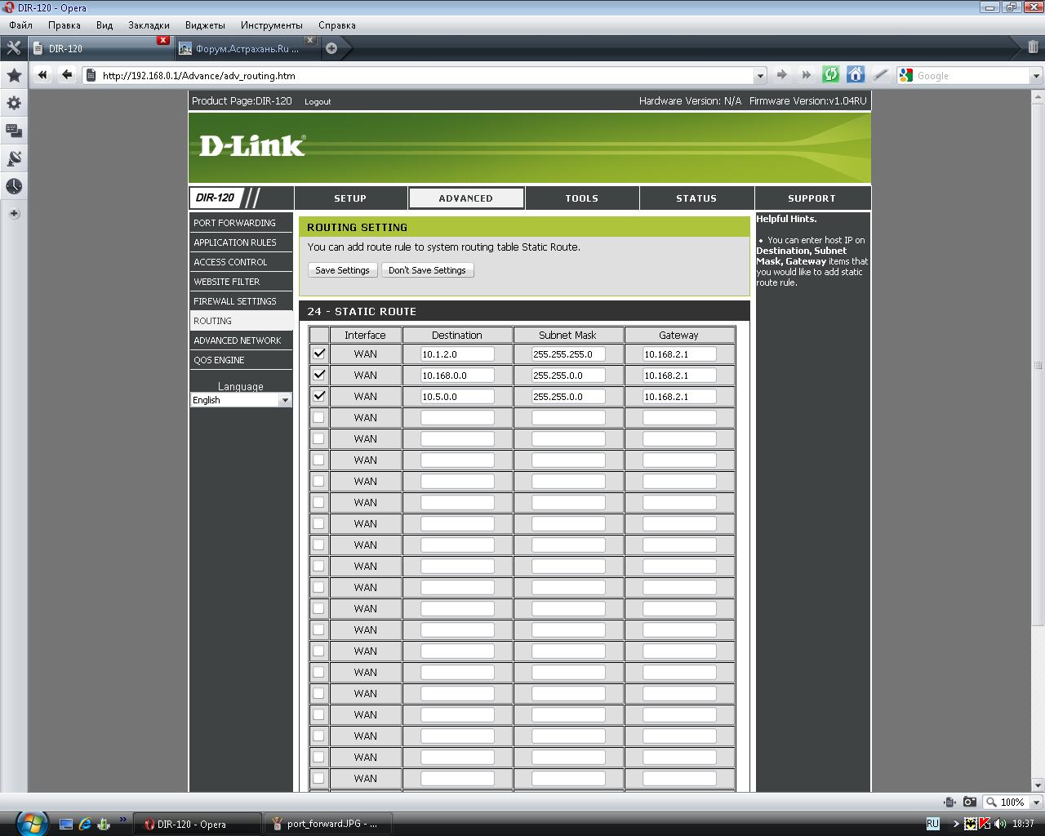1045x836 pixels.
Task: Open the History clock panel
Action: (x=14, y=186)
